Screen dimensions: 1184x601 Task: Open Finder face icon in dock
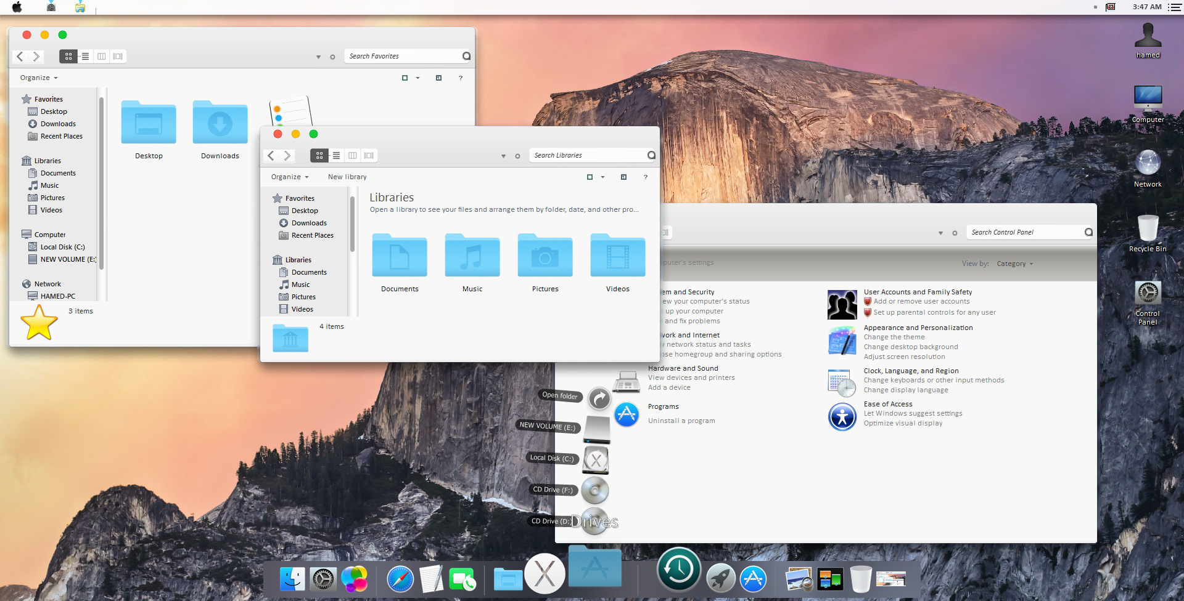point(292,579)
